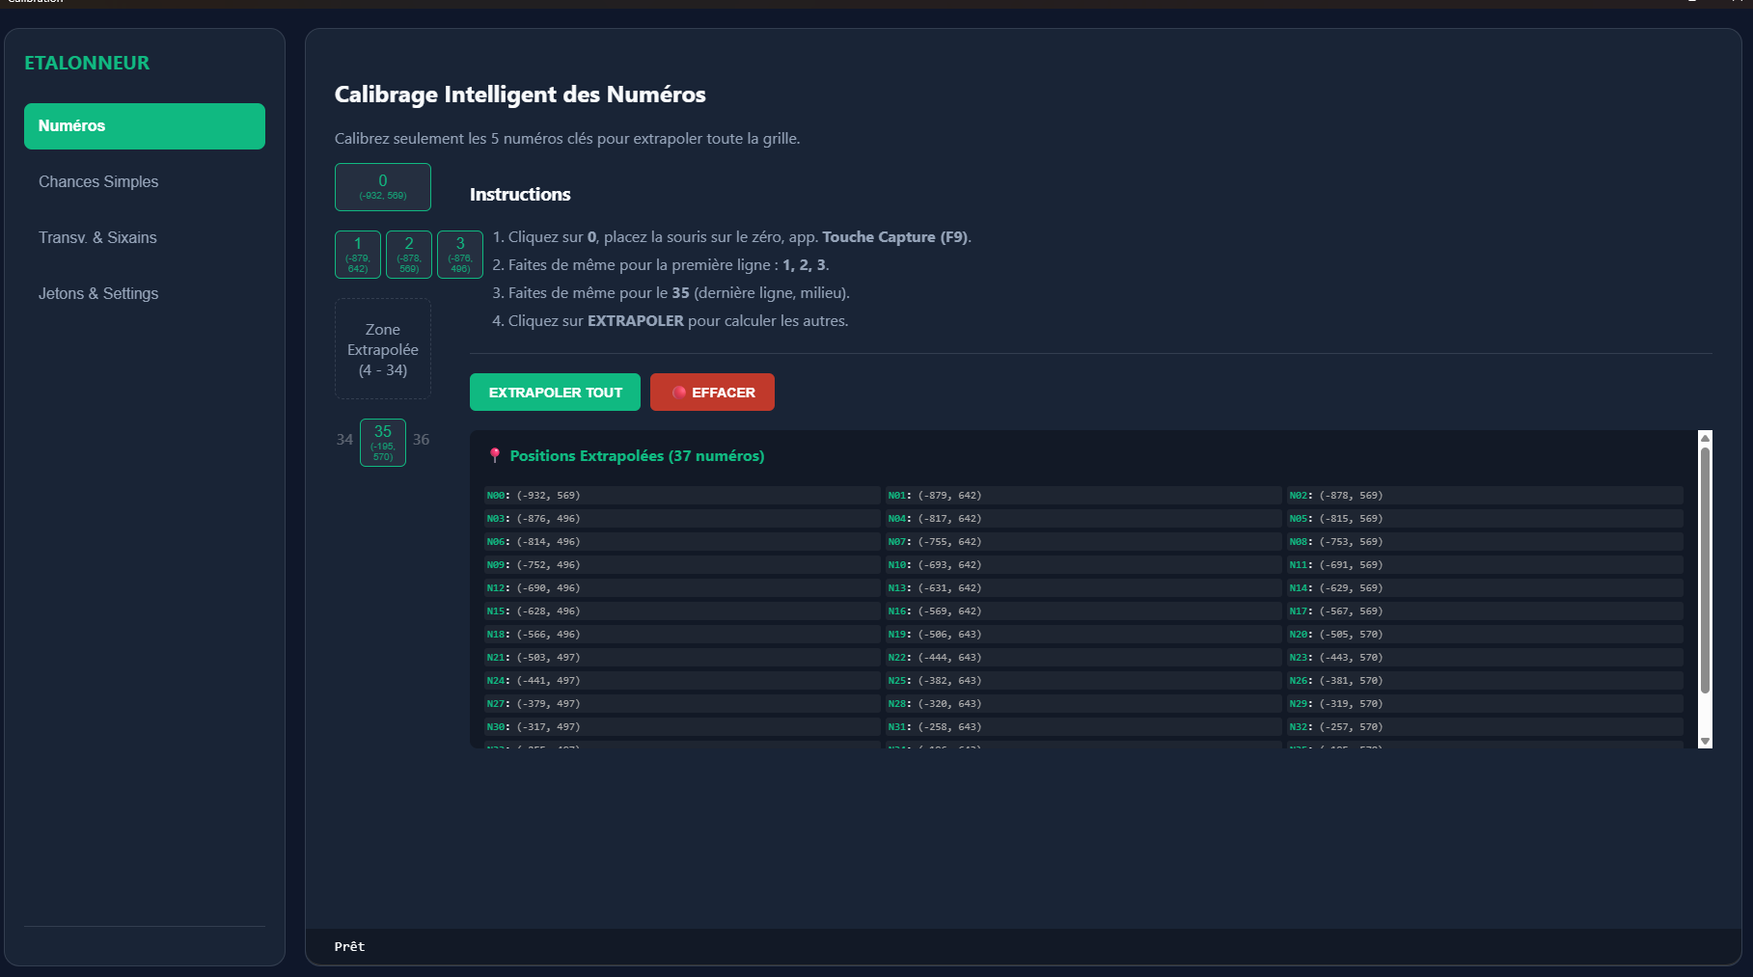Click the scrollbar down arrow of positions list
Viewport: 1753px width, 977px height.
[1704, 740]
